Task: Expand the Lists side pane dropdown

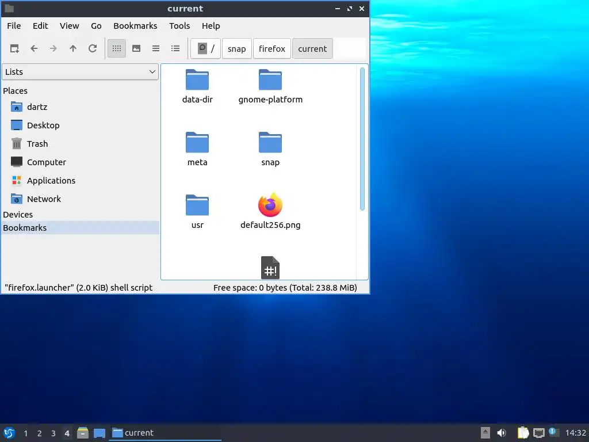Action: [x=81, y=72]
